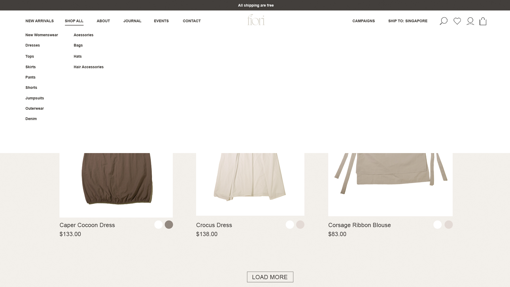Browse the Pants category
Screen dimensions: 510x287
coord(31,77)
